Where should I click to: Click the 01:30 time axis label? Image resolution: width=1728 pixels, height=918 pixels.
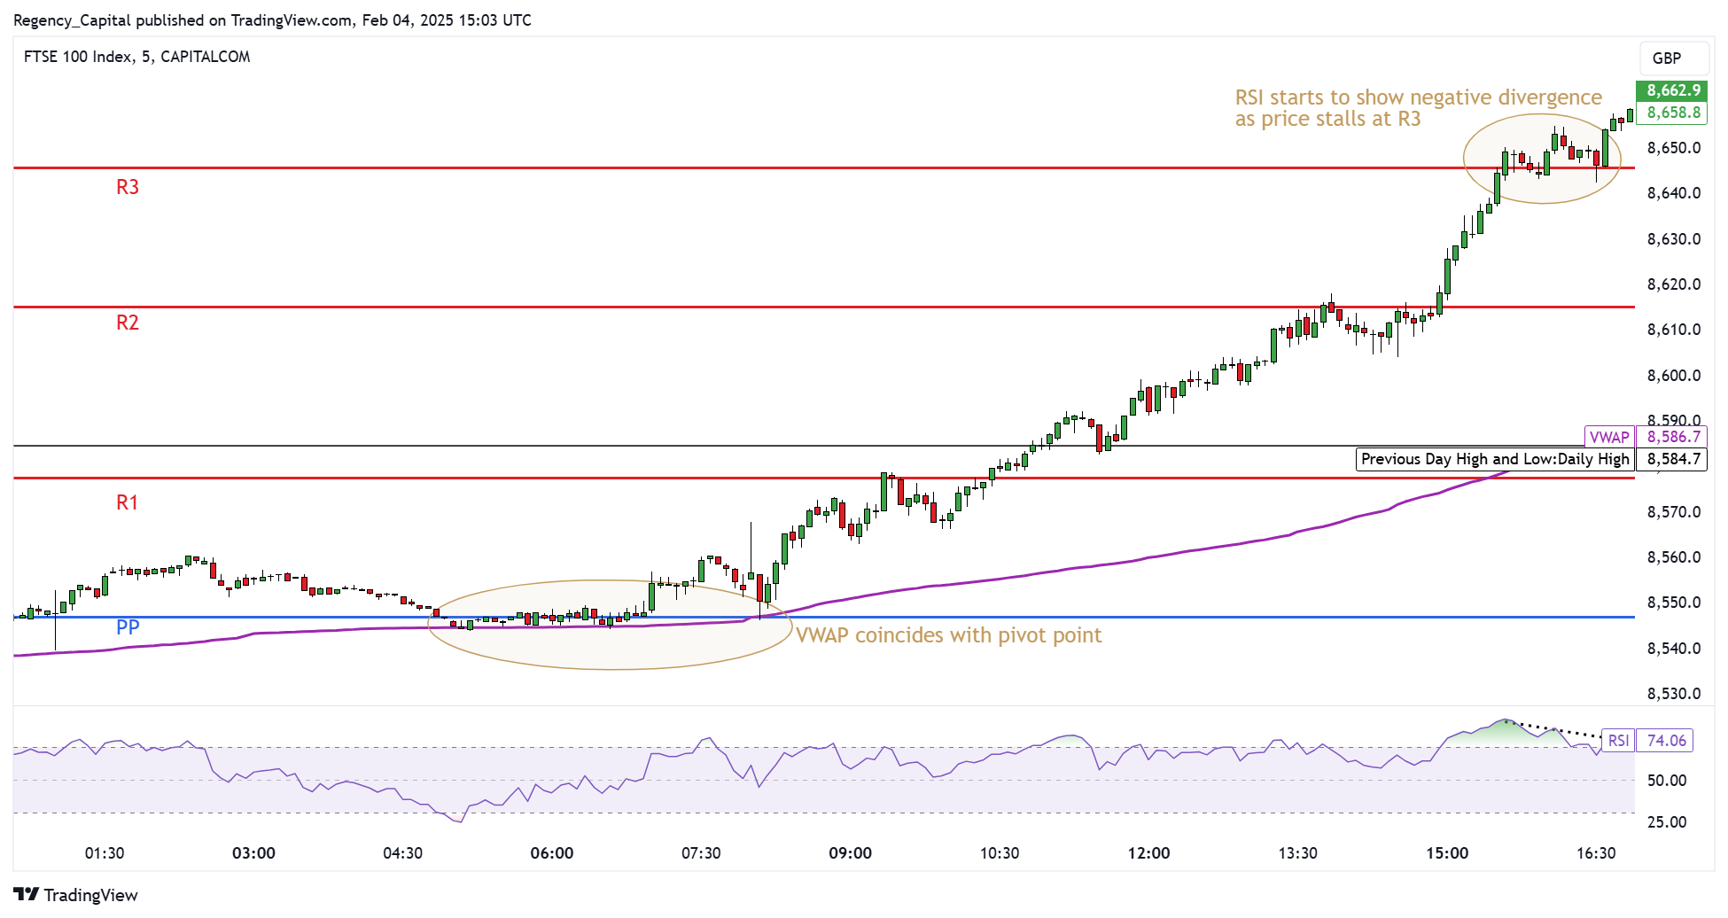[105, 853]
